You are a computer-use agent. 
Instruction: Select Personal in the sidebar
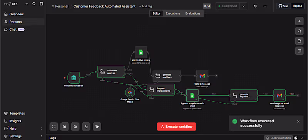[x=23, y=22]
